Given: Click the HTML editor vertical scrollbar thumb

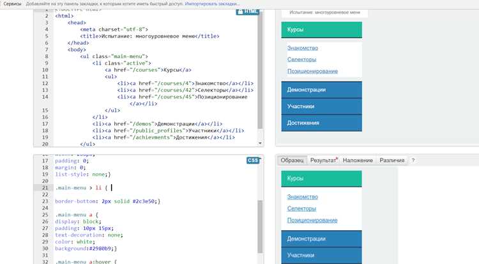Looking at the screenshot, I should click(x=260, y=70).
